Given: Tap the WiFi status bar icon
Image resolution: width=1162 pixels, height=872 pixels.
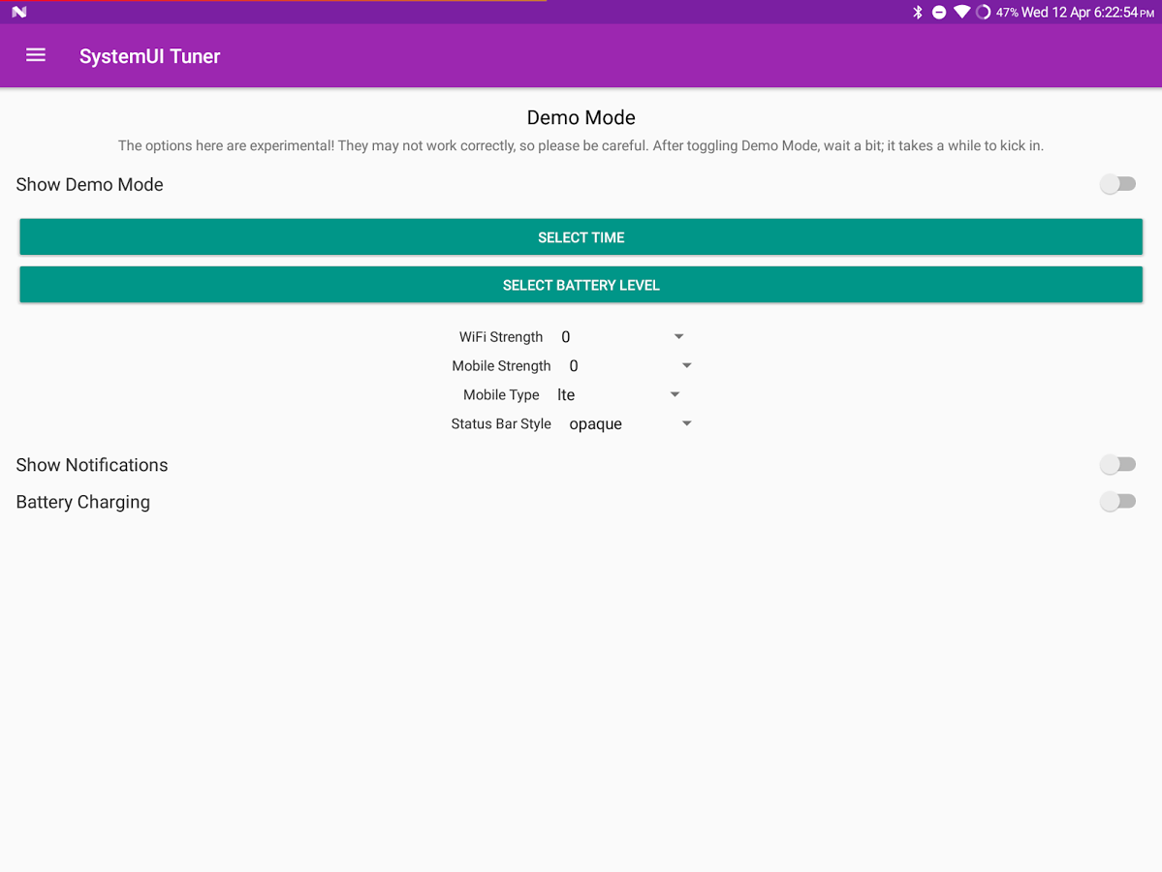Looking at the screenshot, I should [x=962, y=12].
